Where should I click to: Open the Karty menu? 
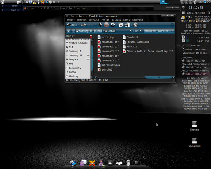[x=127, y=20]
